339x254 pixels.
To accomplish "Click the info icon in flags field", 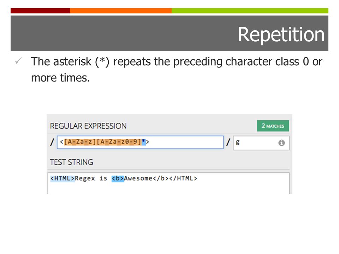I will (281, 143).
